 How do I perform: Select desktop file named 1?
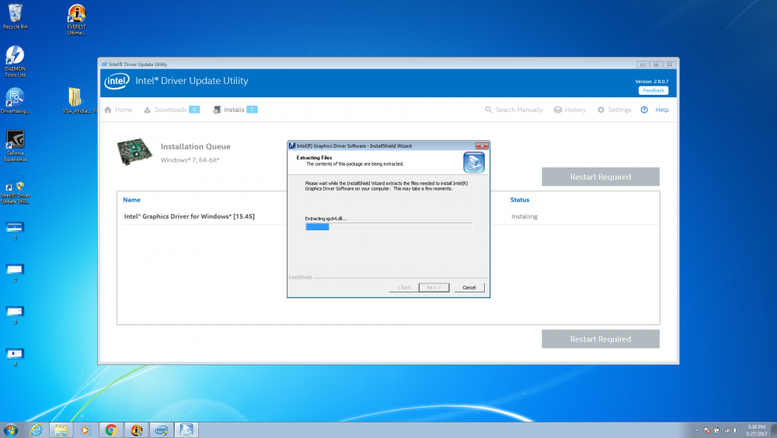[x=15, y=231]
